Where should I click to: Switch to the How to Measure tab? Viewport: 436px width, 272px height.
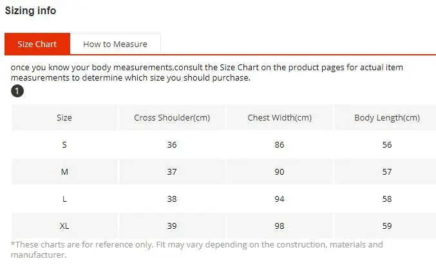pyautogui.click(x=115, y=44)
